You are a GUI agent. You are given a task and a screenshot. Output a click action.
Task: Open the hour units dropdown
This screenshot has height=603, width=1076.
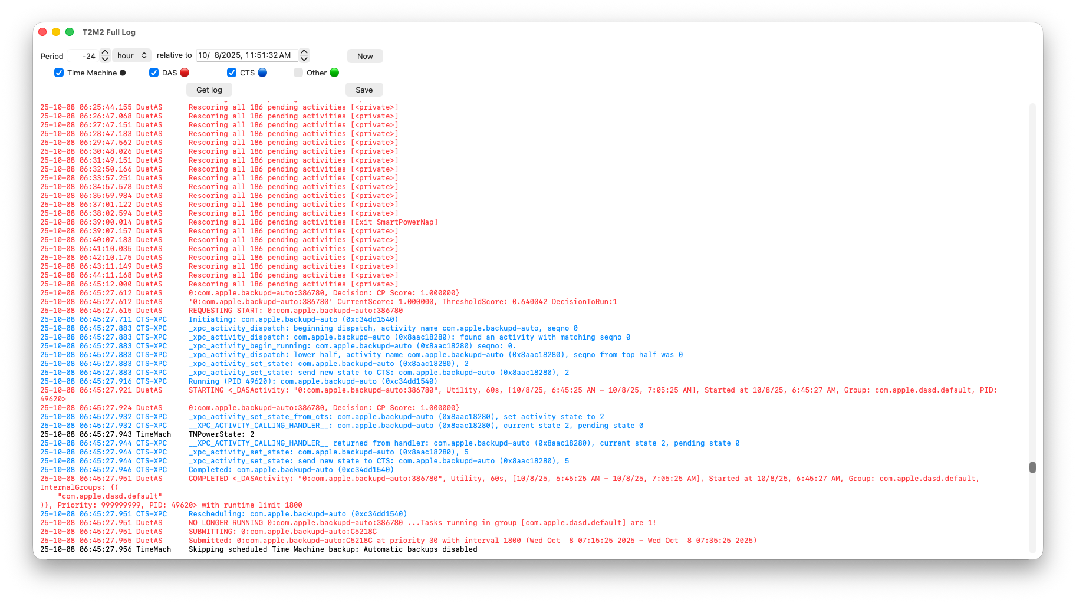pyautogui.click(x=131, y=55)
